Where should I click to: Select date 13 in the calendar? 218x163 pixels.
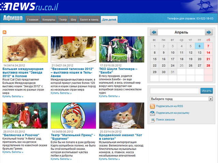point(199,53)
